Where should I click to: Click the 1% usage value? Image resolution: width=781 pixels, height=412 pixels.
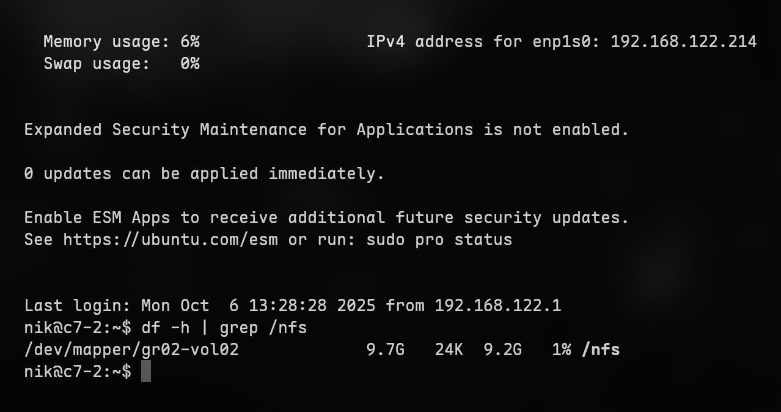tap(561, 350)
